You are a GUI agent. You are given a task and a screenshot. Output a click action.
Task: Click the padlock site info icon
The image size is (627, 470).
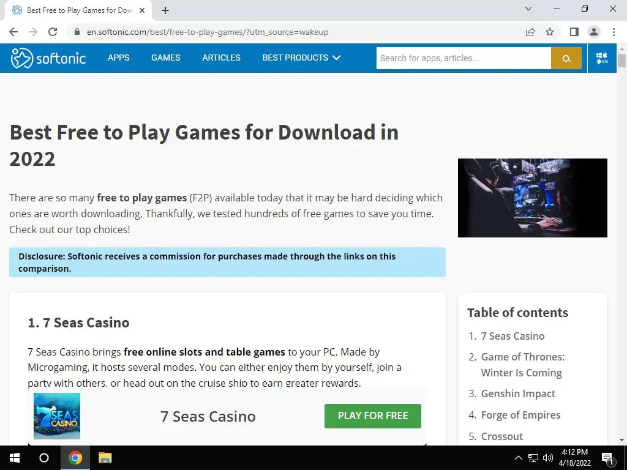click(77, 32)
